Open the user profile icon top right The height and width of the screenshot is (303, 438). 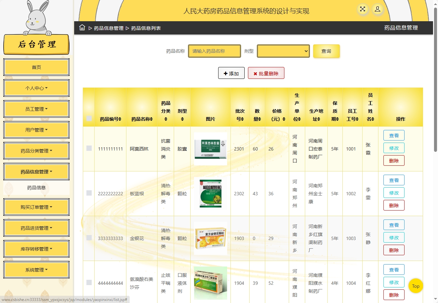pyautogui.click(x=377, y=10)
